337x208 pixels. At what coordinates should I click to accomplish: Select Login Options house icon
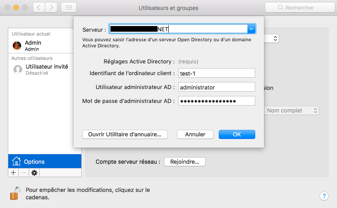pos(17,161)
